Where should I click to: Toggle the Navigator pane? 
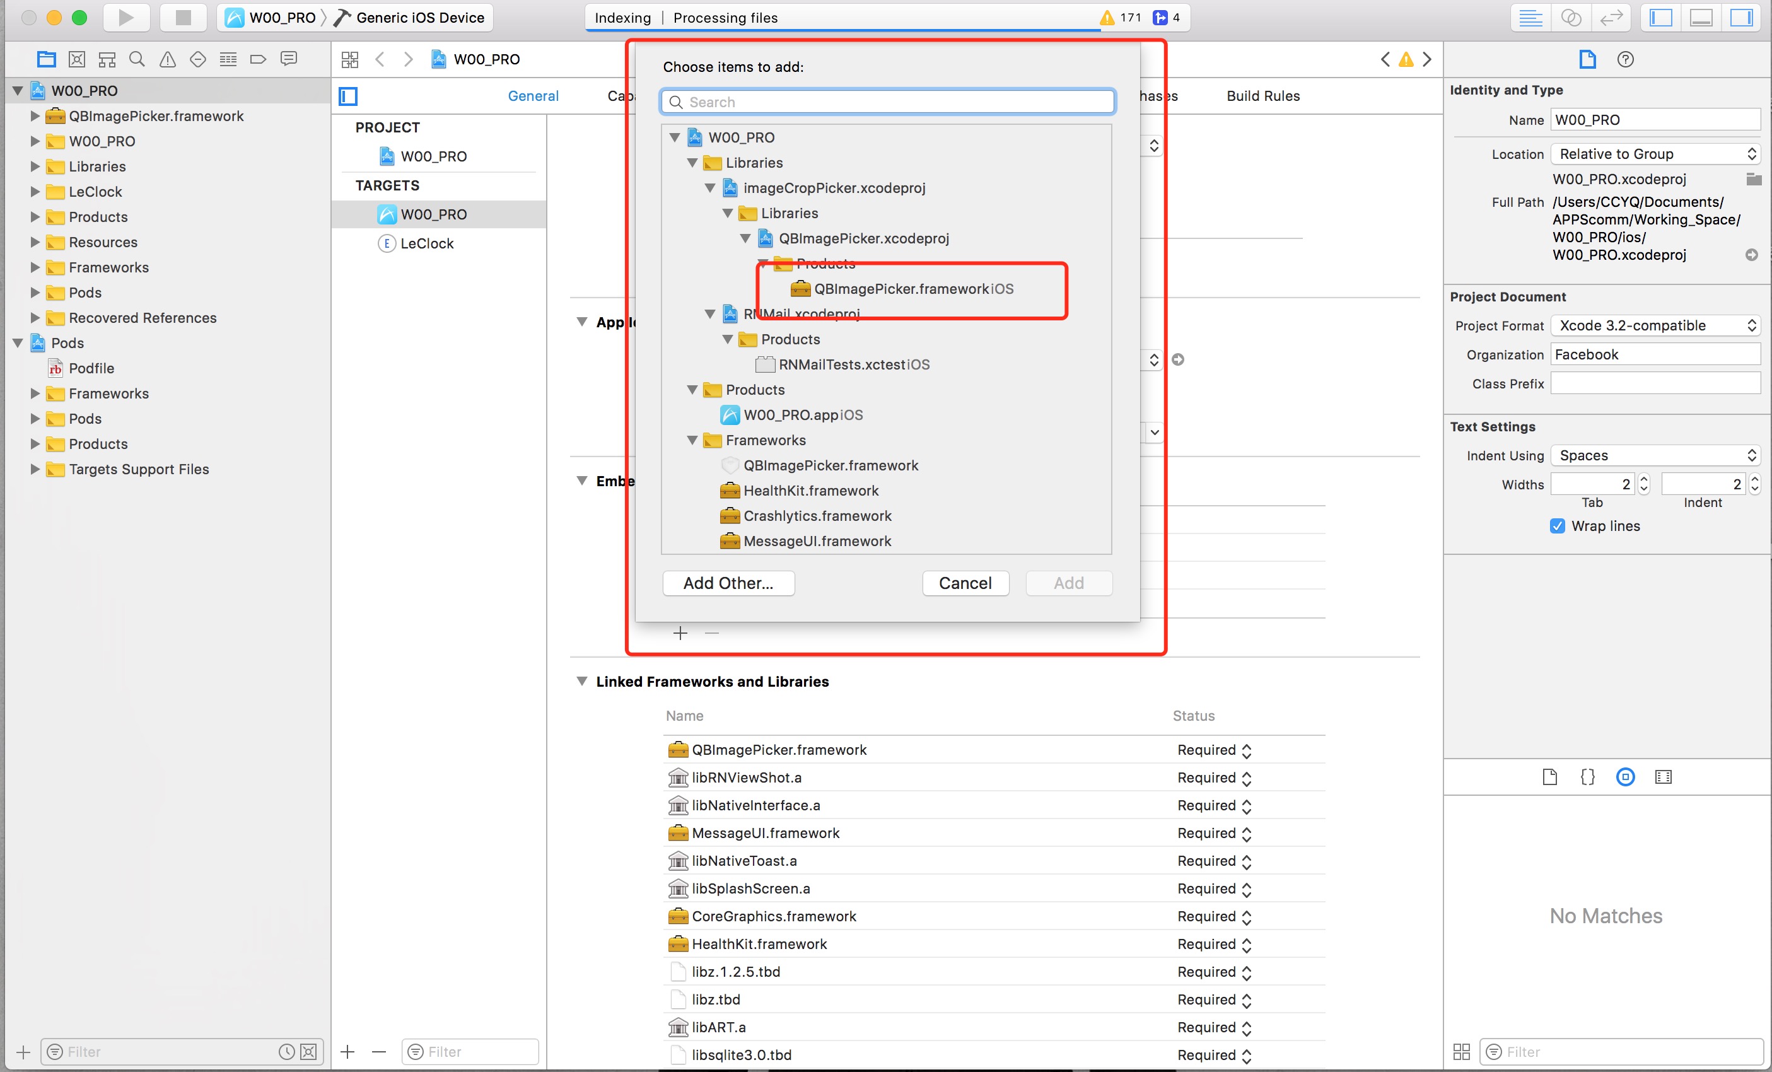[x=1661, y=17]
